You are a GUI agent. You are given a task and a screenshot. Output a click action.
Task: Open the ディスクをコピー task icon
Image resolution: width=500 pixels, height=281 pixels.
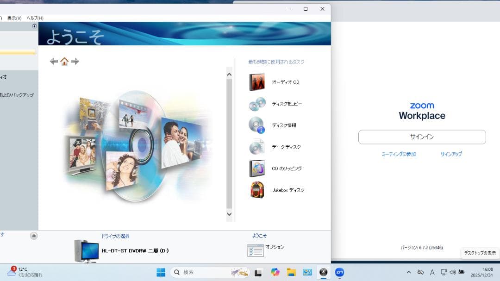(x=256, y=104)
